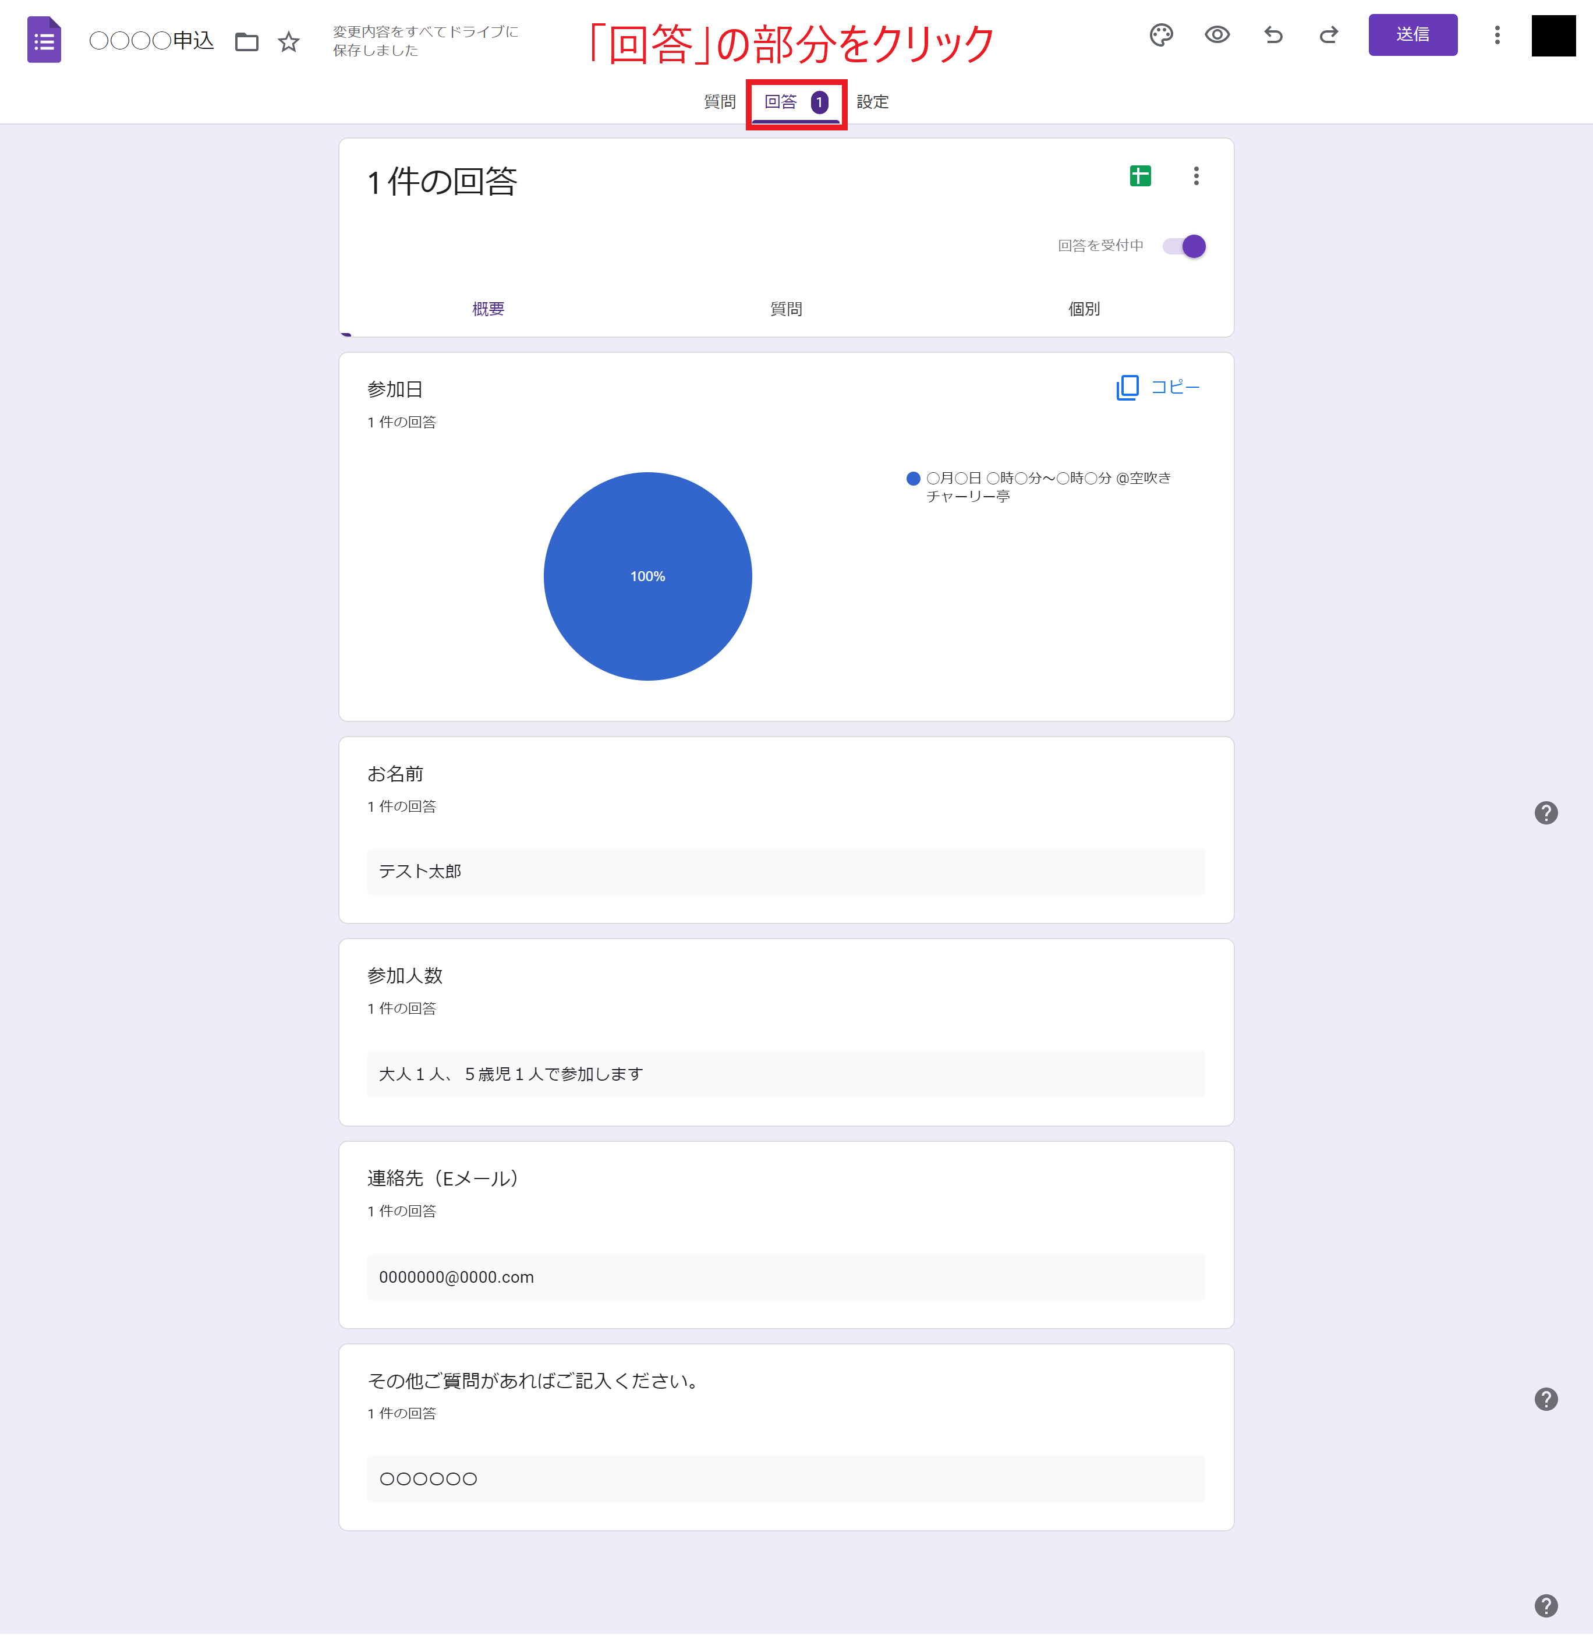This screenshot has height=1635, width=1593.
Task: Click the purple 送信 button
Action: click(1413, 35)
